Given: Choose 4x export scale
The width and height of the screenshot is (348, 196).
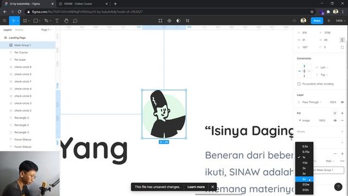Looking at the screenshot, I should [x=304, y=179].
